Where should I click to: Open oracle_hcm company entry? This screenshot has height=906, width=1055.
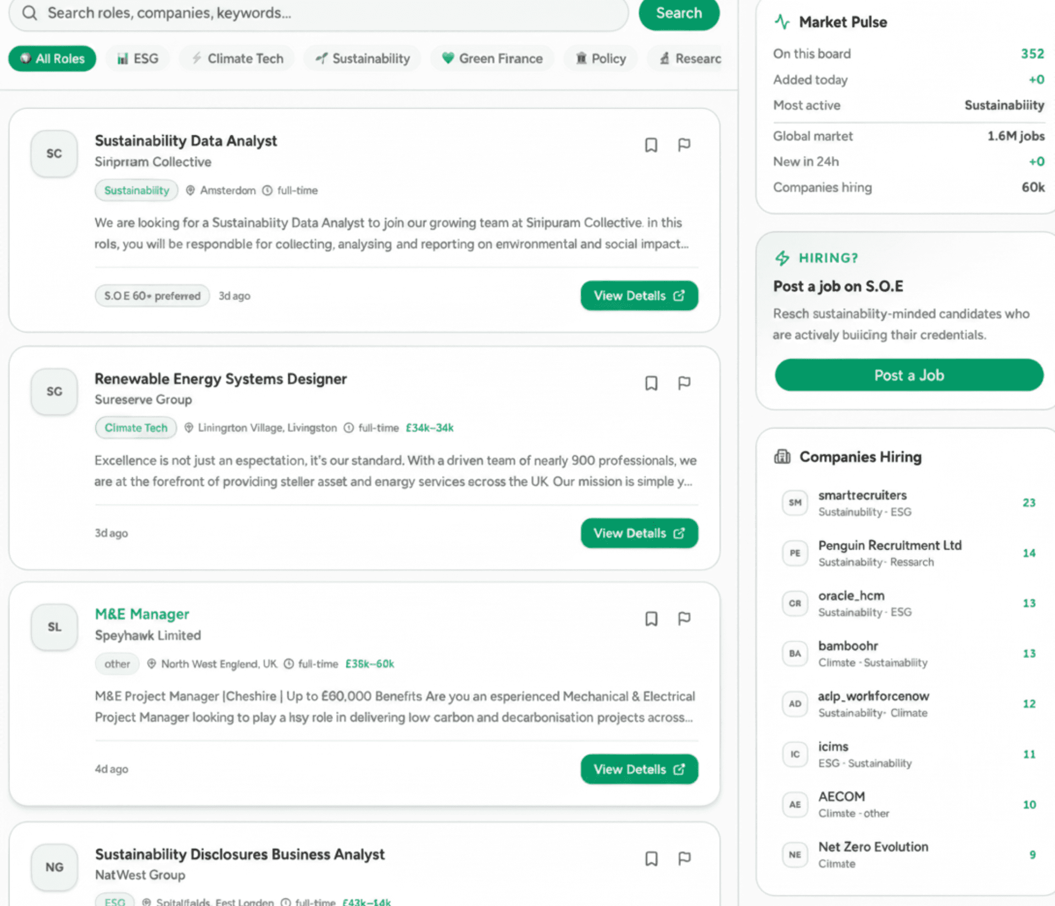pos(909,603)
